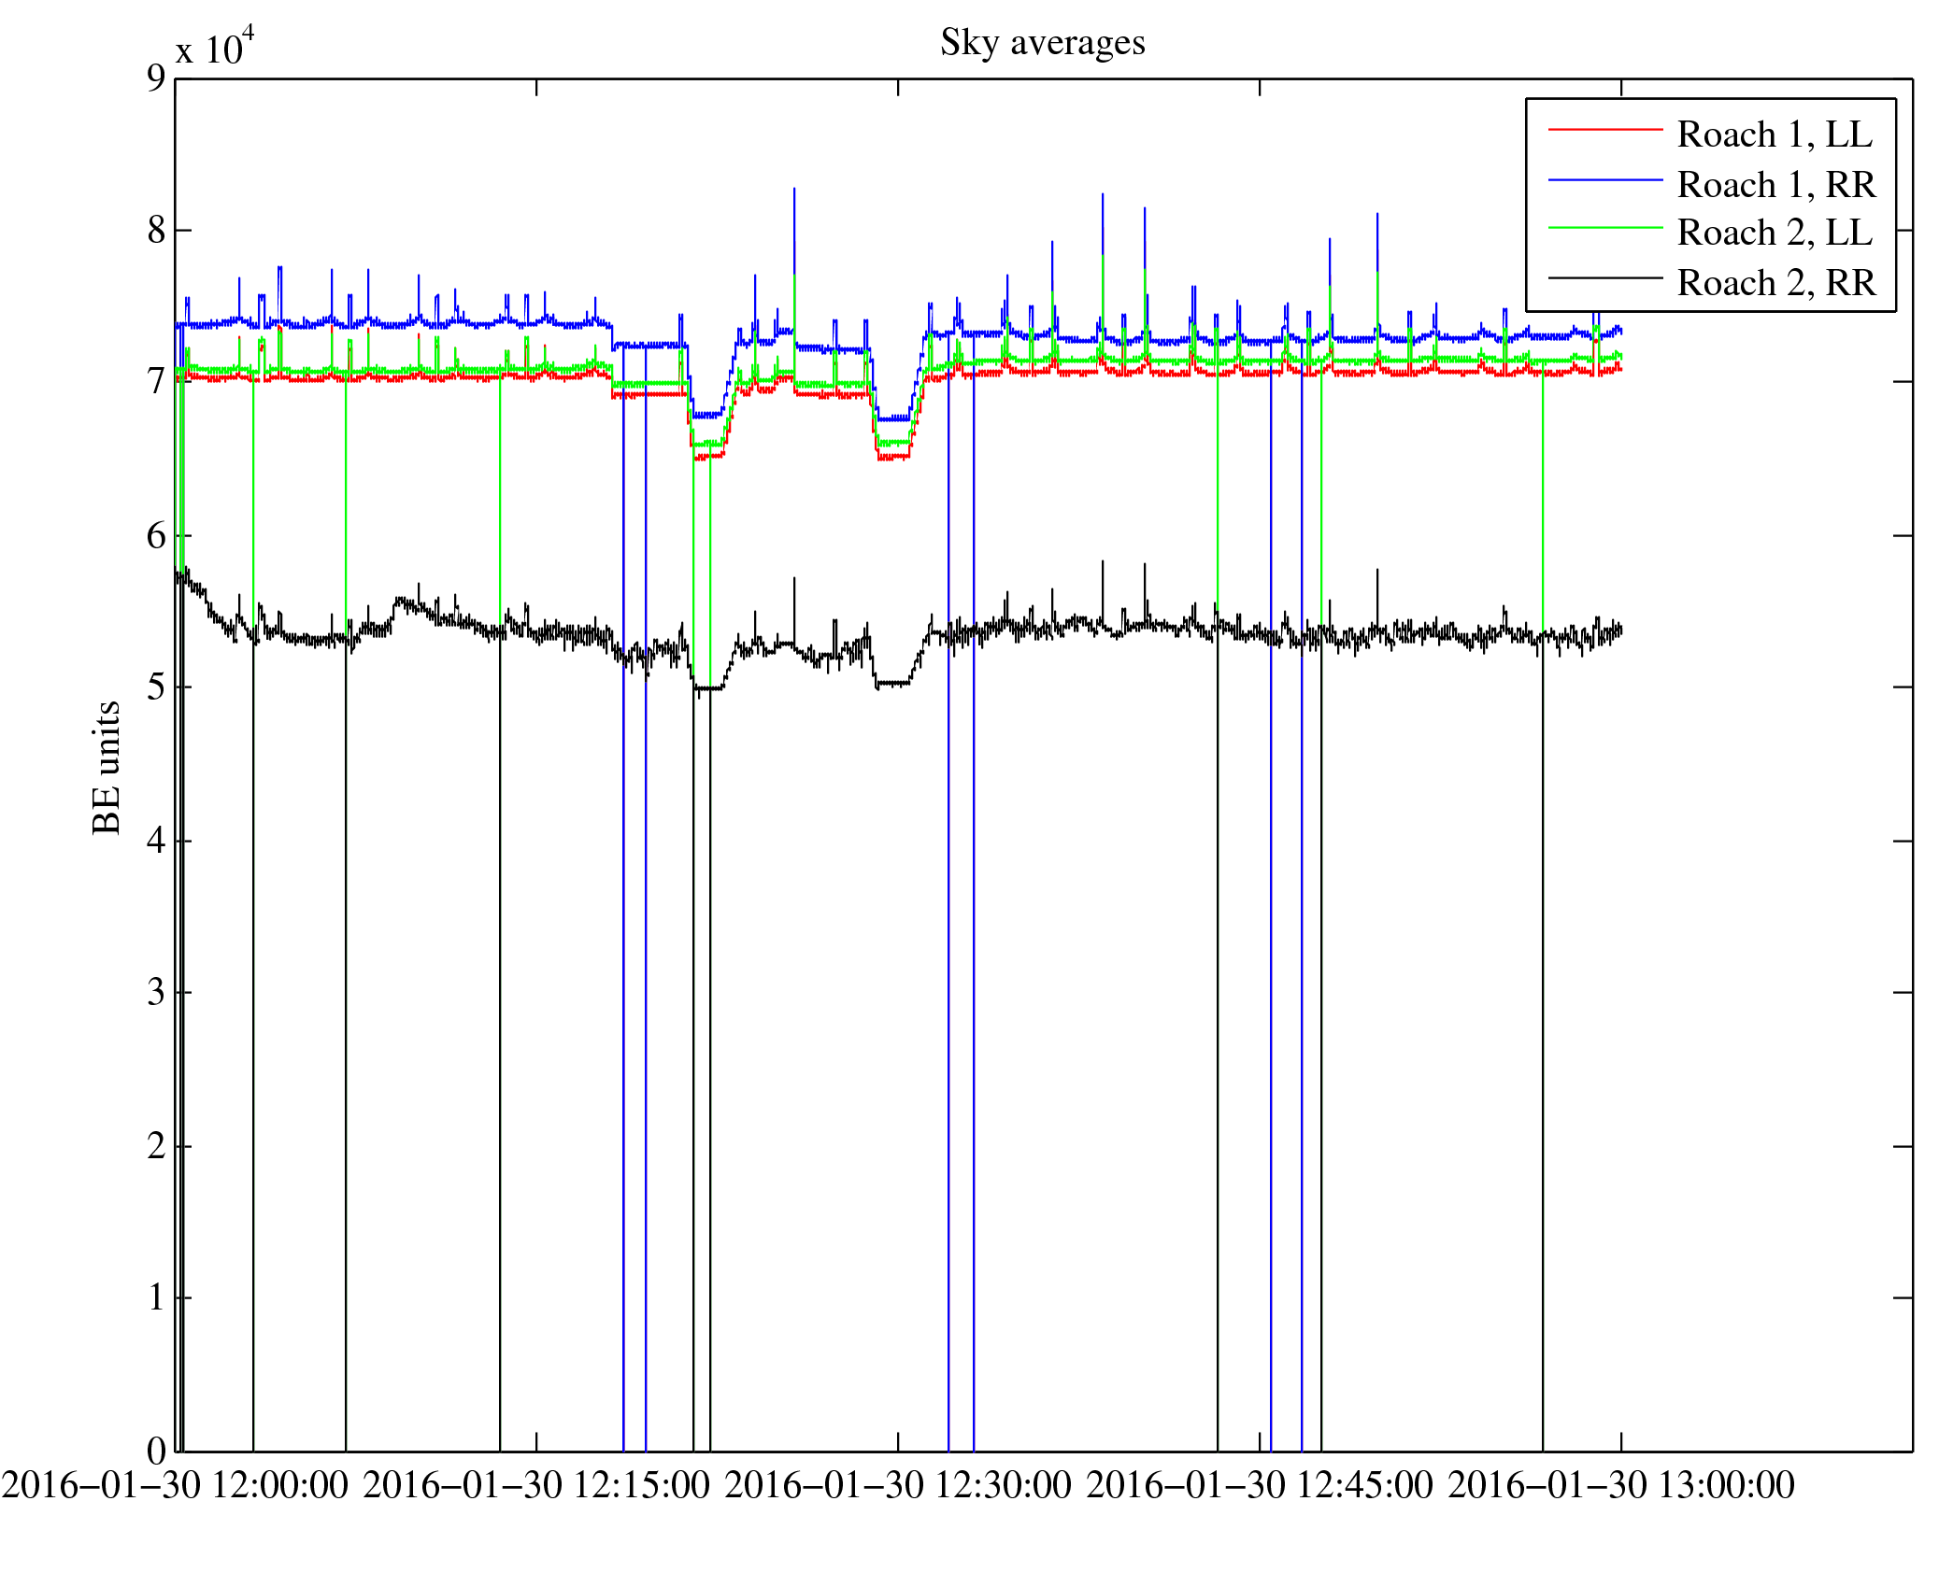Click the green Roach 2, LL legend line

click(x=1604, y=228)
